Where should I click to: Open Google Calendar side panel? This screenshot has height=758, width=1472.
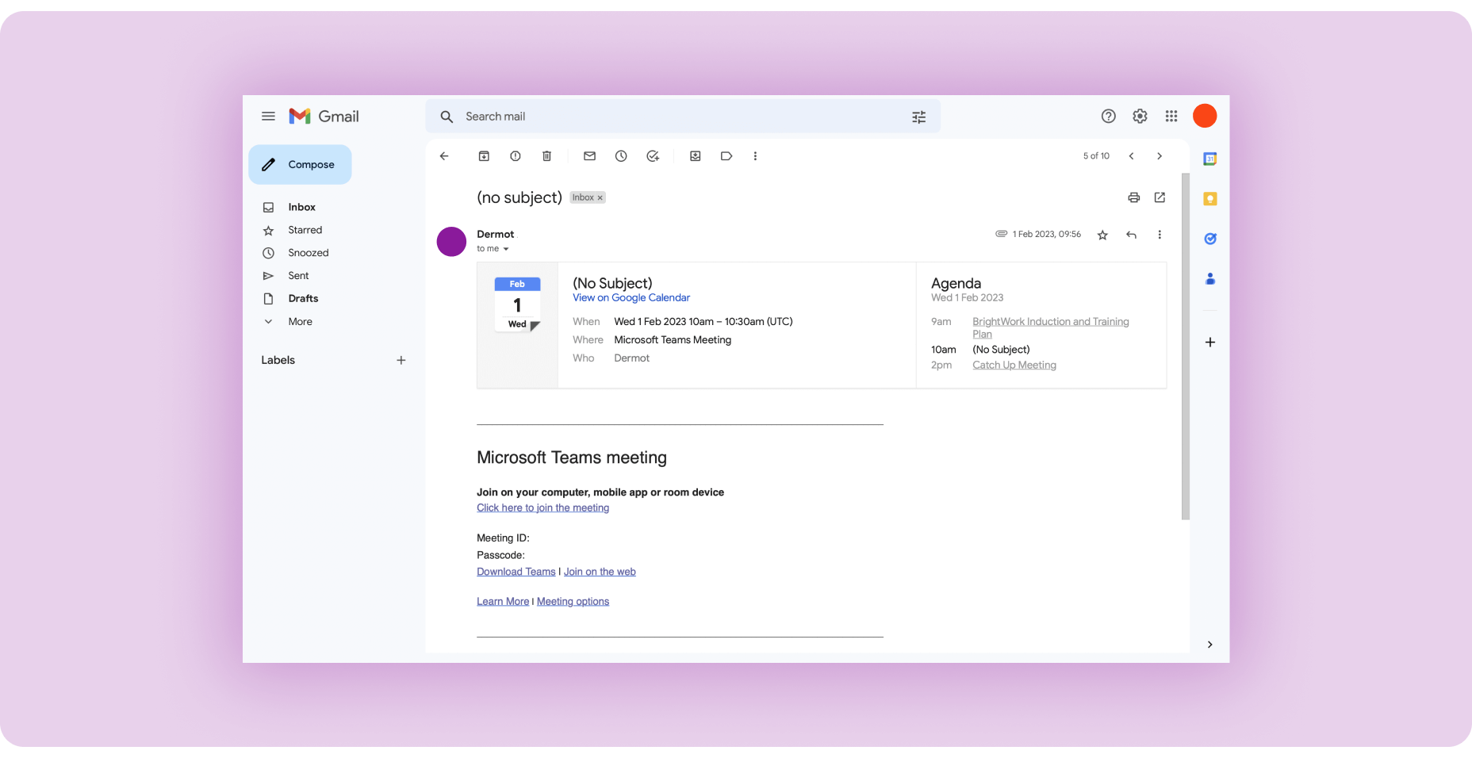(x=1210, y=159)
